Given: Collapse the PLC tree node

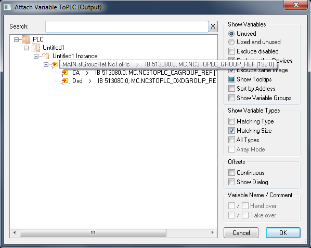Looking at the screenshot, I should coord(16,39).
